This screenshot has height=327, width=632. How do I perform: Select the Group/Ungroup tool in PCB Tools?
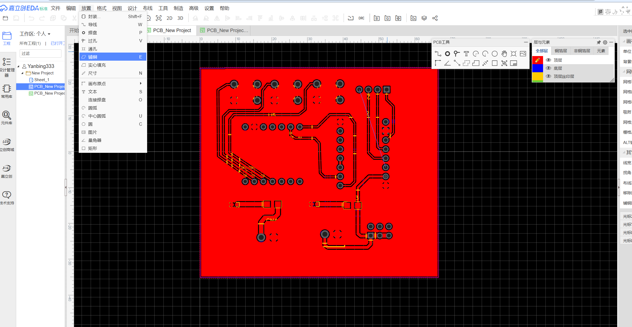pyautogui.click(x=504, y=63)
